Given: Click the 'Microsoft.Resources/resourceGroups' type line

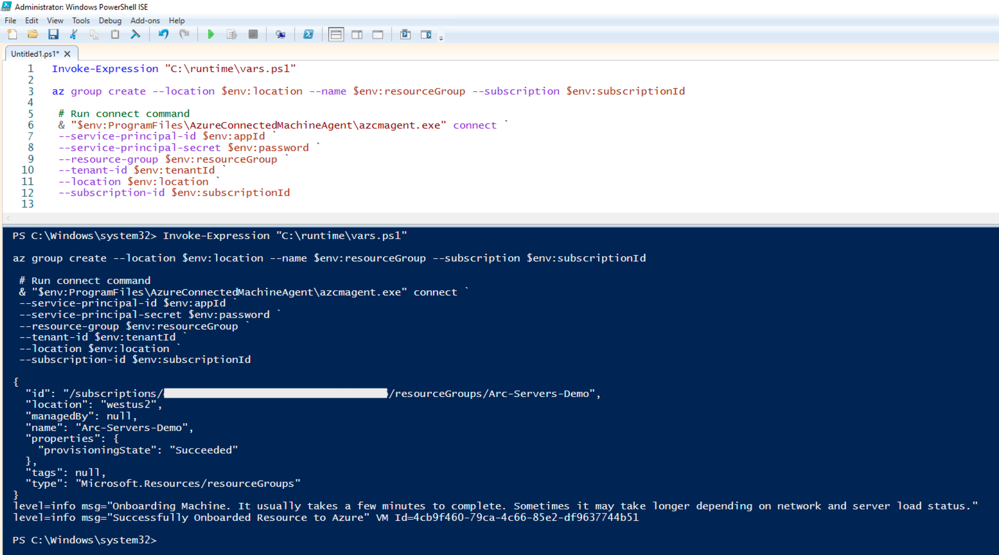Looking at the screenshot, I should click(163, 484).
